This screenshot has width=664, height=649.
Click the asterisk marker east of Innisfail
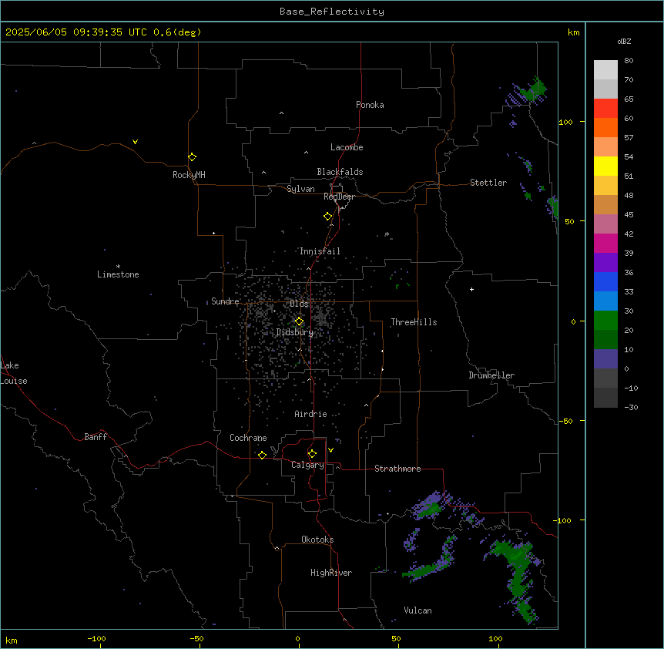[387, 234]
